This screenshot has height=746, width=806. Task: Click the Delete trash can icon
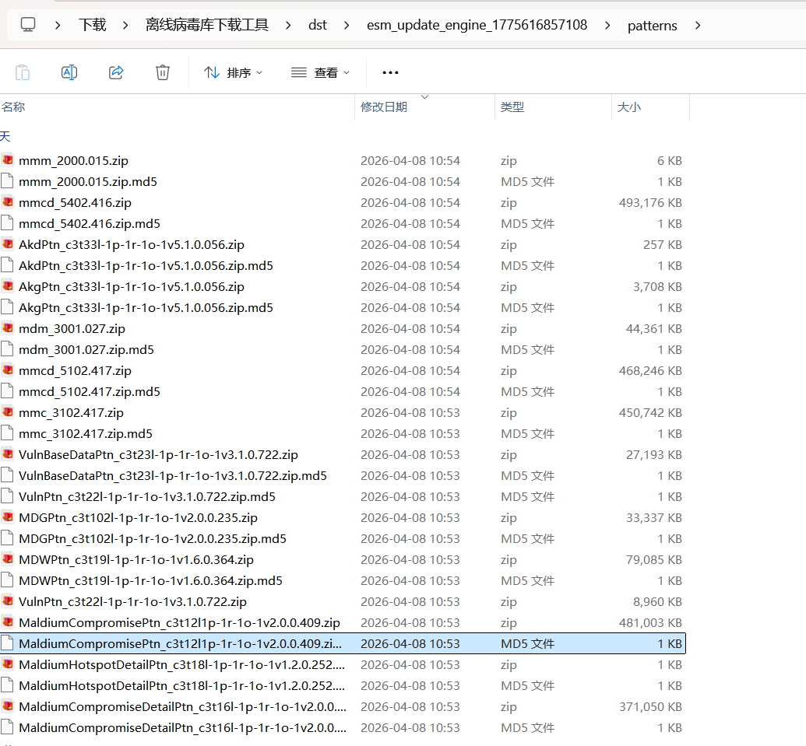pyautogui.click(x=163, y=72)
